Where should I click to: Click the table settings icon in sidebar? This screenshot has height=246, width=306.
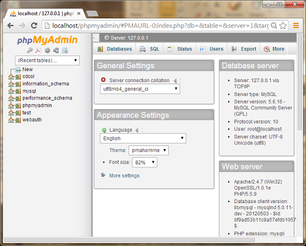click(x=65, y=51)
